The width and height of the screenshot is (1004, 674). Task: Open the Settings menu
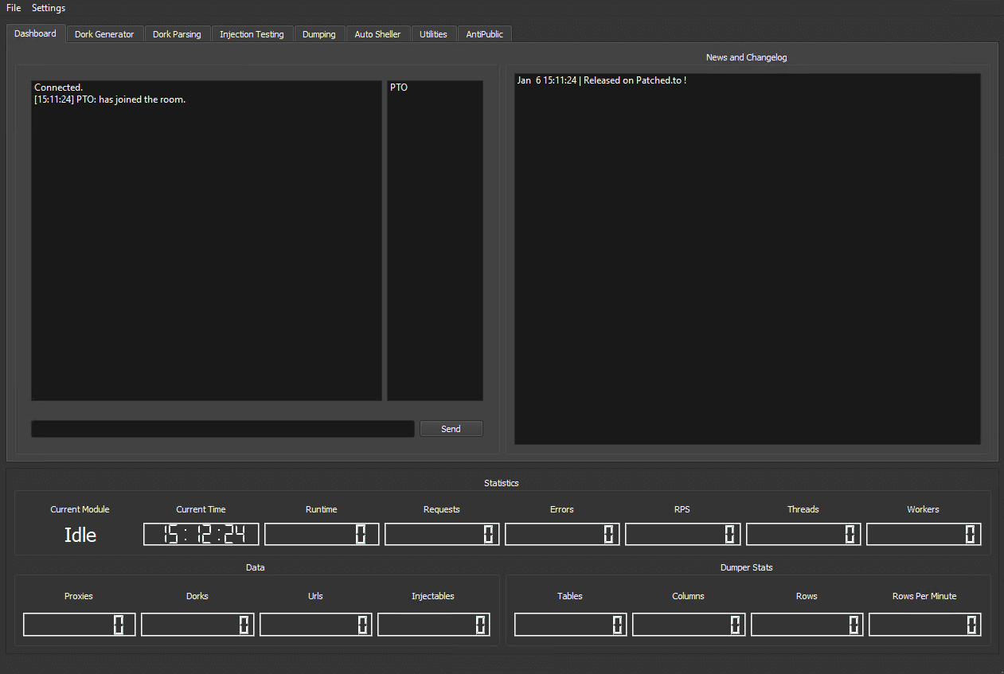click(x=48, y=7)
